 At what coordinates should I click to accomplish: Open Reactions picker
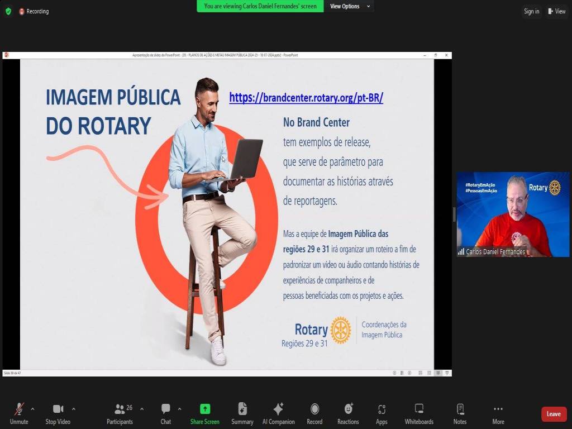[348, 413]
